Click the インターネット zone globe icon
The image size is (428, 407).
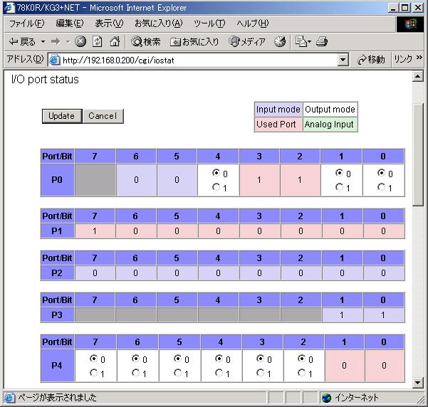coord(326,398)
